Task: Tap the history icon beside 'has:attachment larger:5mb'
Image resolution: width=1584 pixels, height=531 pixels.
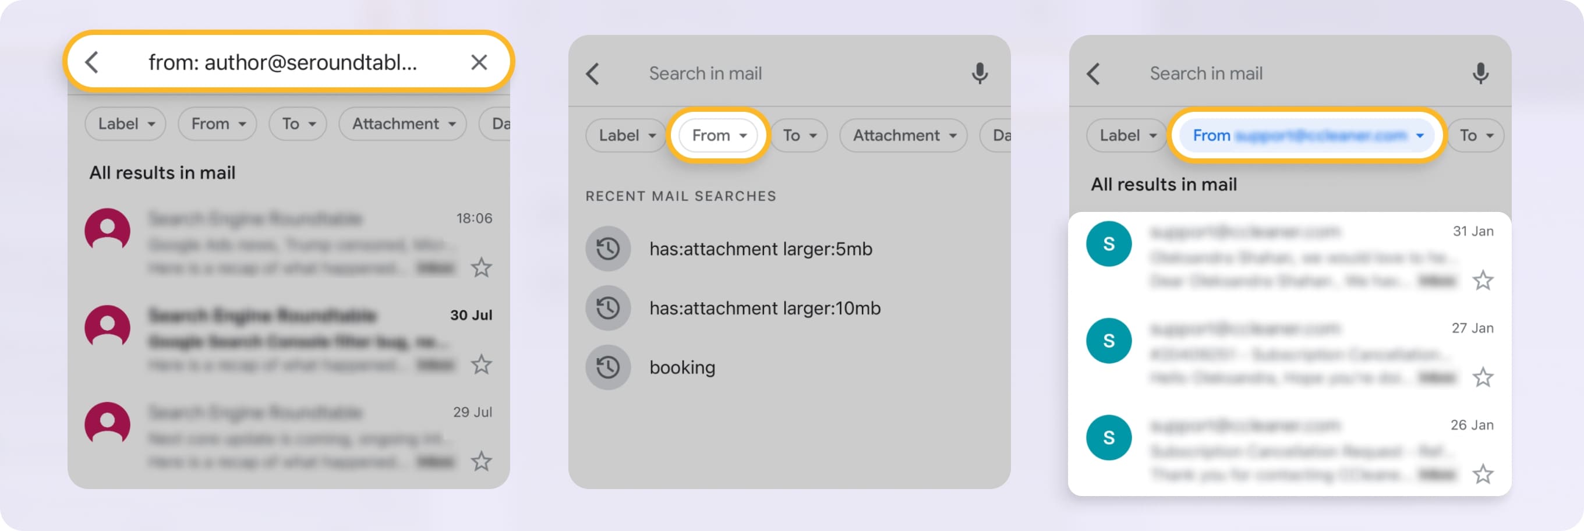Action: 607,249
